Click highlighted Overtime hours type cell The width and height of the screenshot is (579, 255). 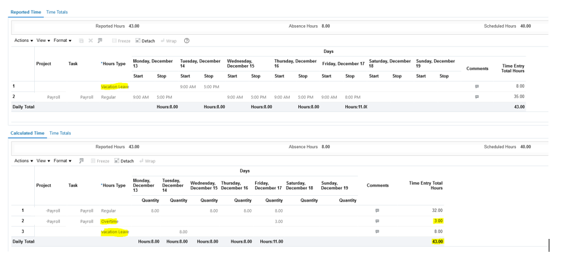(x=109, y=222)
